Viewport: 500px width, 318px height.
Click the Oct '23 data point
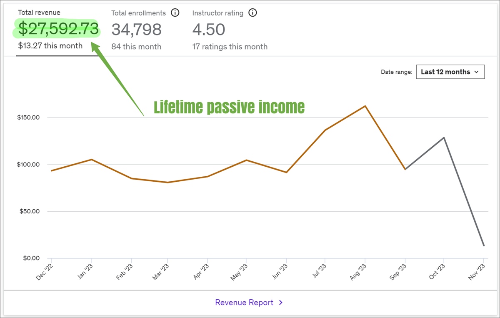tap(444, 138)
